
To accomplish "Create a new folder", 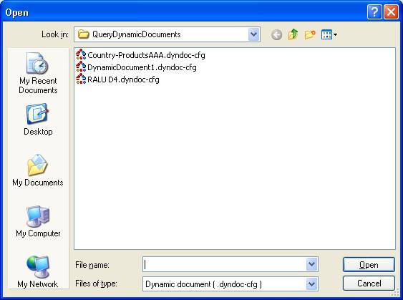I will (x=310, y=34).
